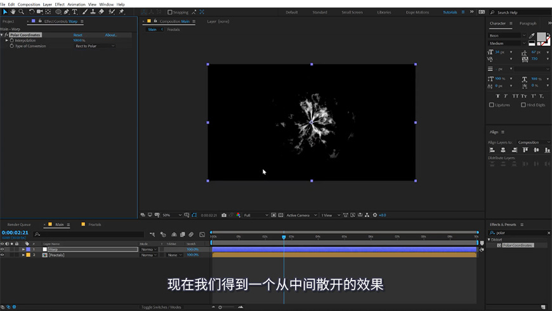Image resolution: width=552 pixels, height=311 pixels.
Task: Select the Ellipse shape tool
Action: point(58,11)
